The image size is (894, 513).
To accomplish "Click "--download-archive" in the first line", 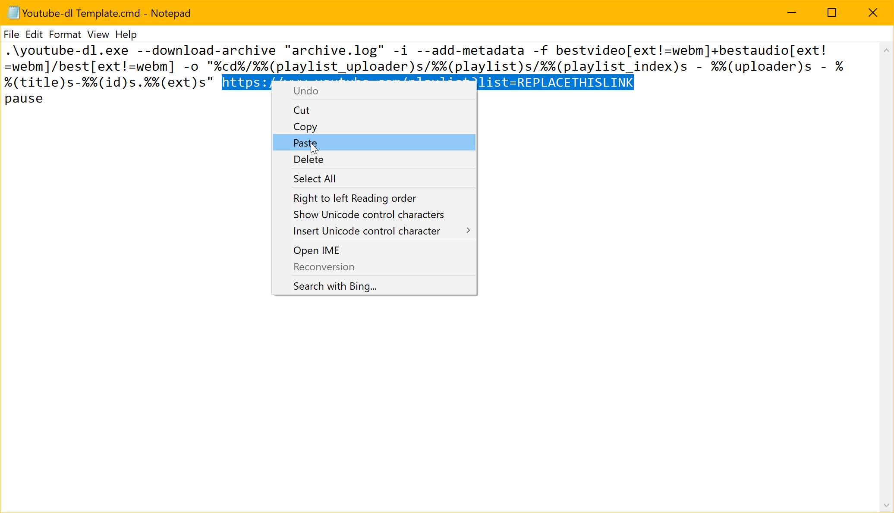I will [206, 50].
